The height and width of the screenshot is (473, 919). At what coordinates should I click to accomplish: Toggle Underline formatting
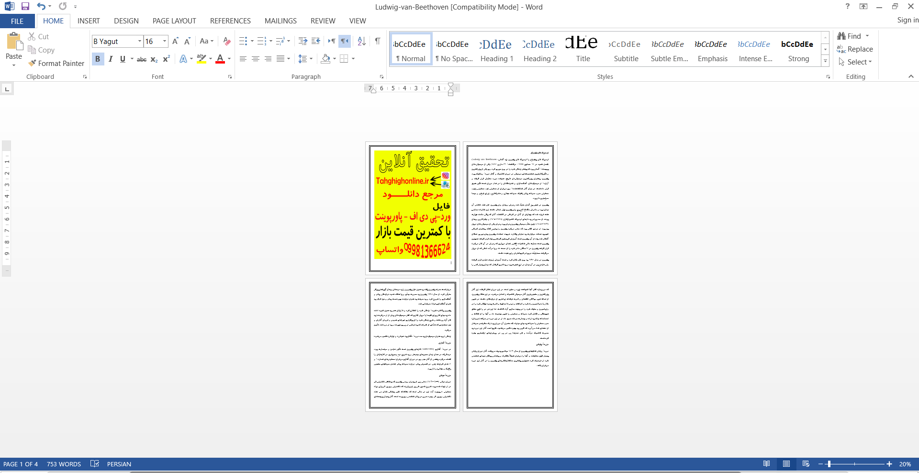(x=123, y=59)
